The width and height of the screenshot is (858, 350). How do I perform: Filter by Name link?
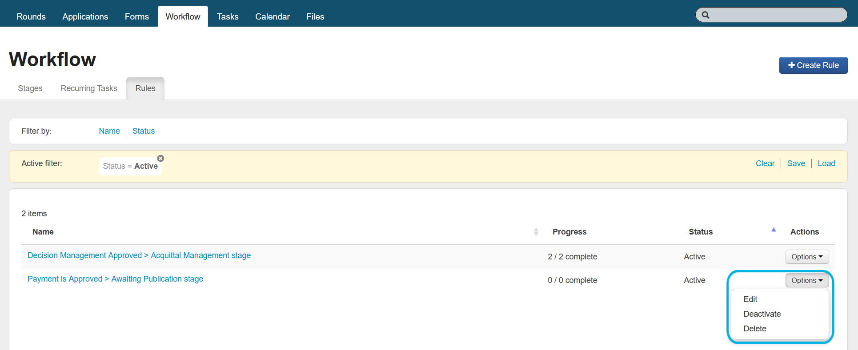pyautogui.click(x=109, y=131)
